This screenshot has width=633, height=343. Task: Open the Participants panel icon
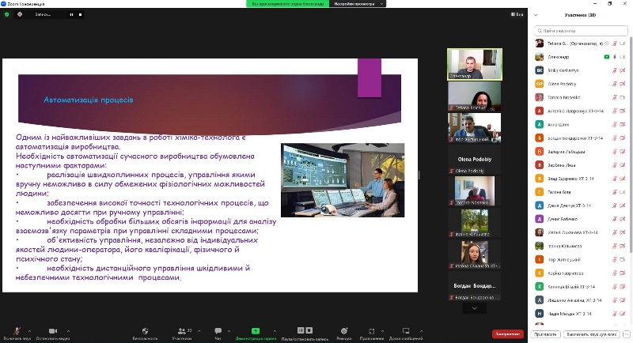182,331
